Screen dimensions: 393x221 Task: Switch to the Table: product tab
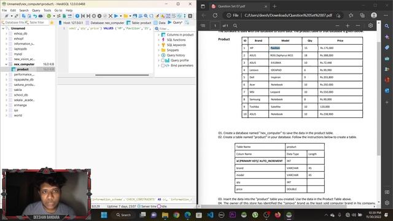(139, 23)
